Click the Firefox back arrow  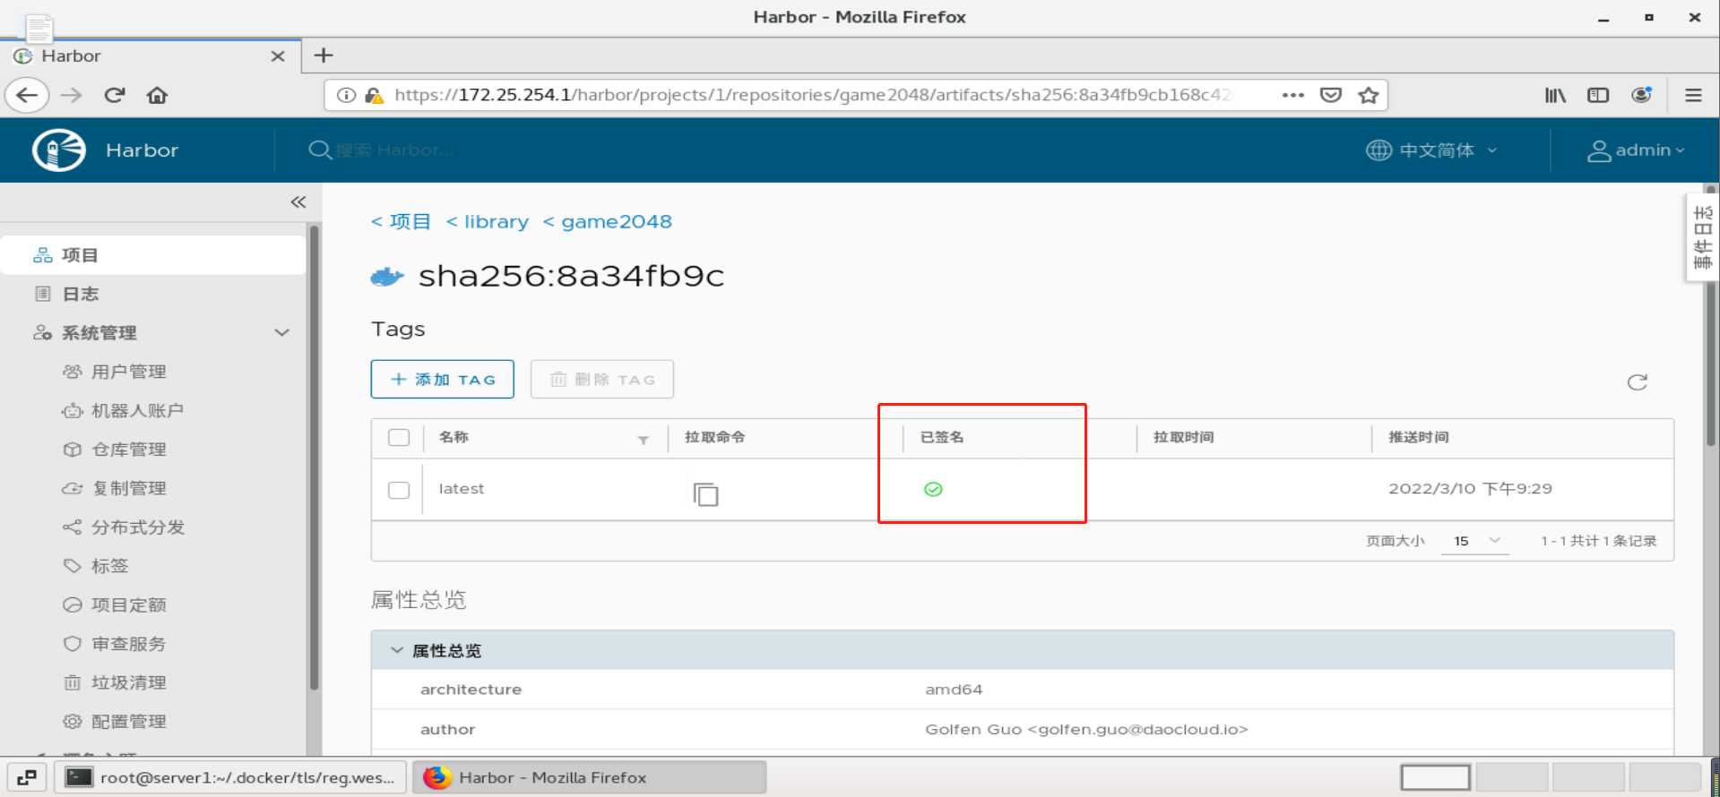point(27,95)
